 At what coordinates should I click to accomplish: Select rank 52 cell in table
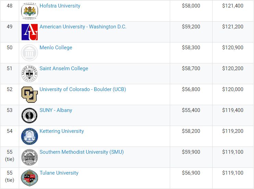10,94
